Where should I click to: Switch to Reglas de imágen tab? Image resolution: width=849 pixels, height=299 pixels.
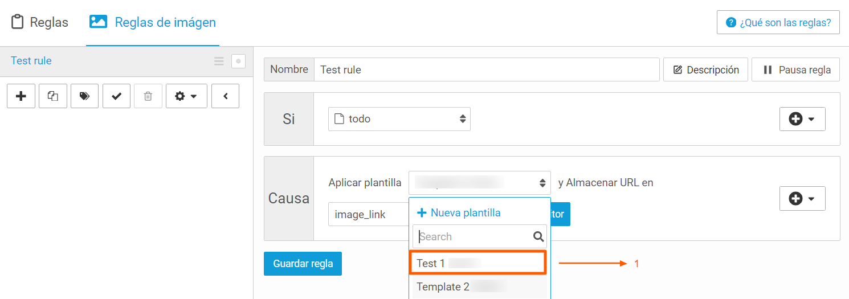(153, 22)
